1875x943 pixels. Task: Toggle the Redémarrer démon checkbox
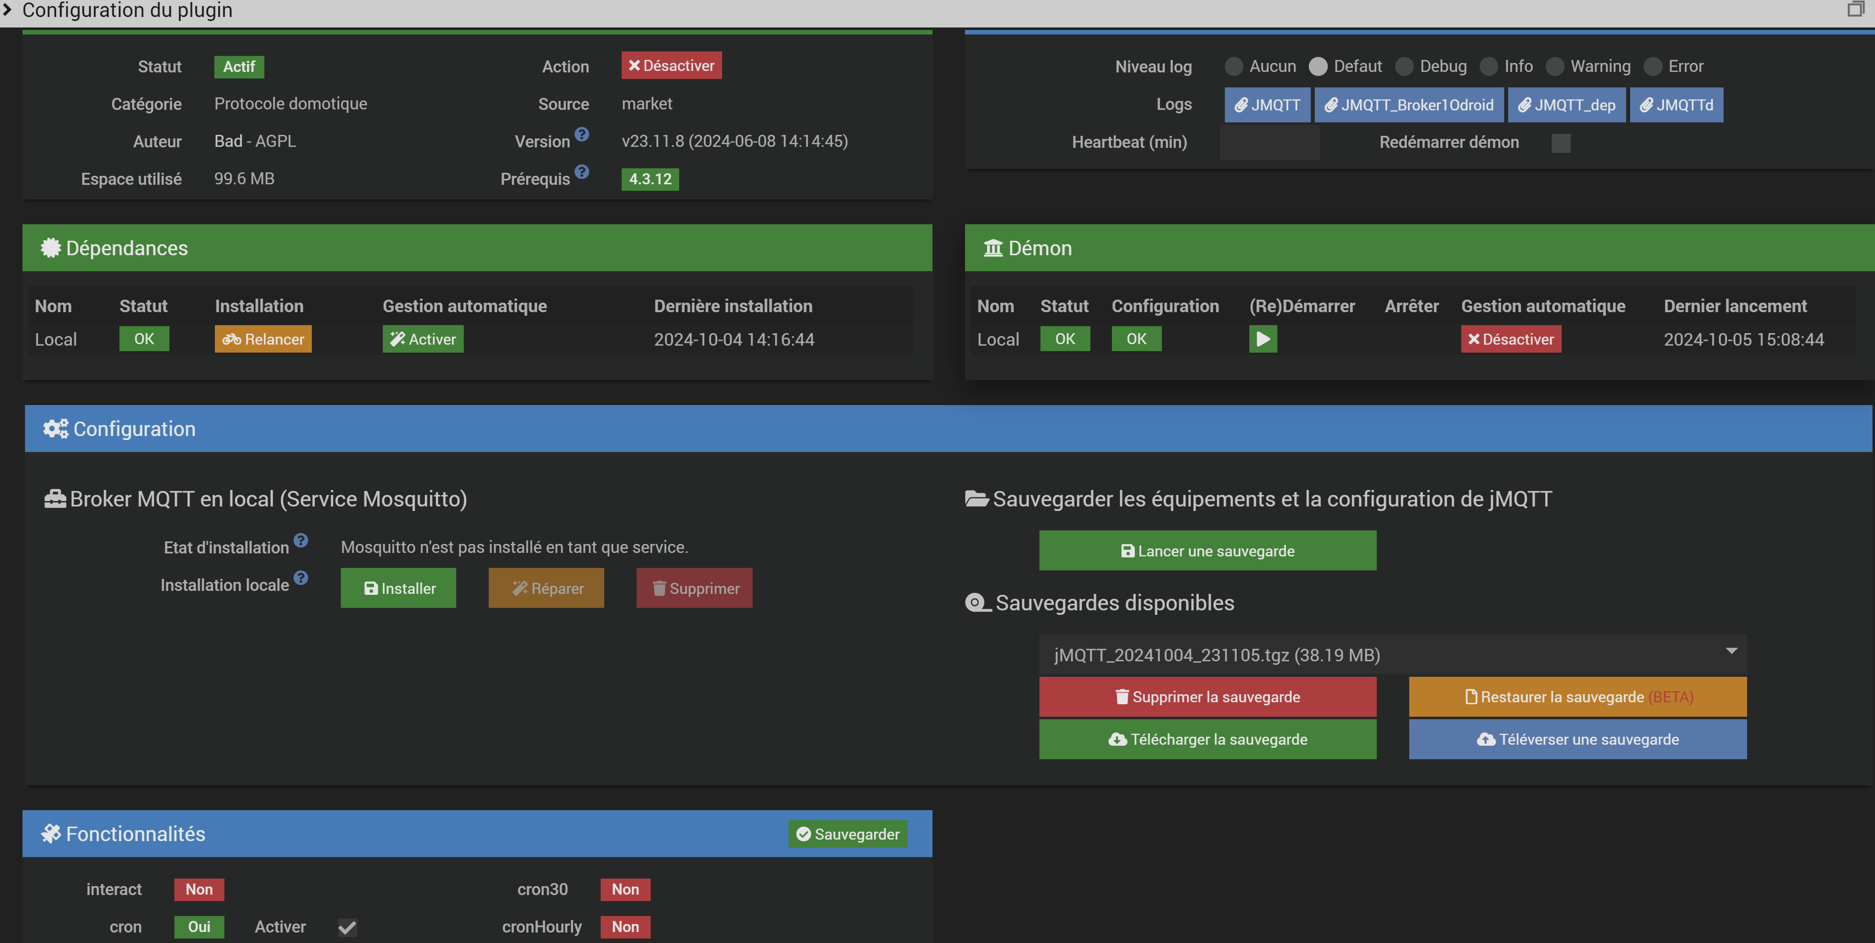click(1561, 143)
